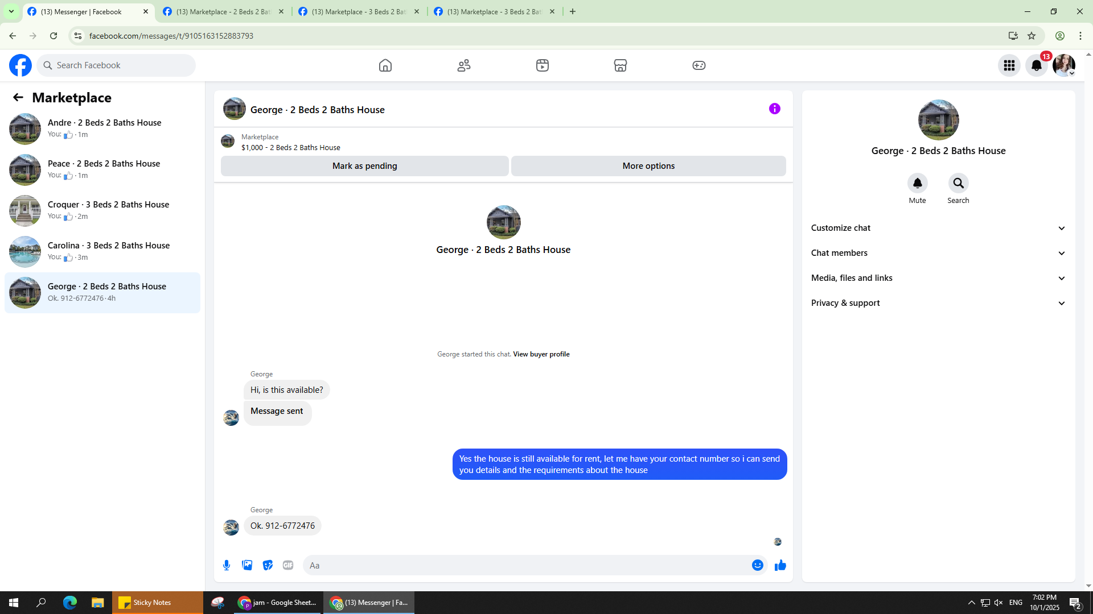1093x614 pixels.
Task: Install the app via address bar icon
Action: (1013, 36)
